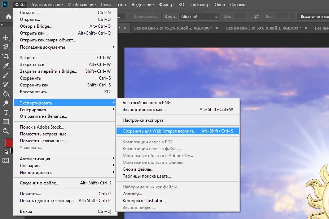
Task: Select the Move tool
Action: [x=6, y=38]
